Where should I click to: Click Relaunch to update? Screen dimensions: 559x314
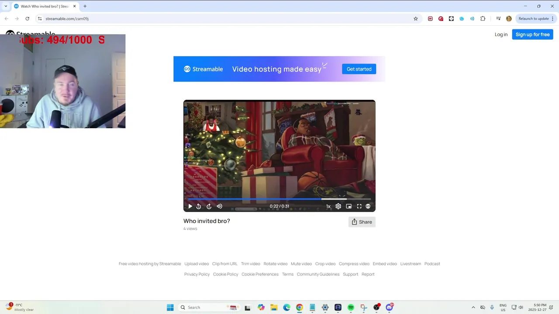(534, 19)
